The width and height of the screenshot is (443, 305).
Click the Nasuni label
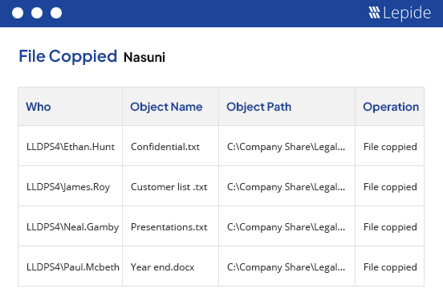pos(144,57)
